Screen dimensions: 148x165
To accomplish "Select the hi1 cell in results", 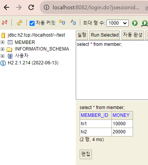I will click(96, 124).
